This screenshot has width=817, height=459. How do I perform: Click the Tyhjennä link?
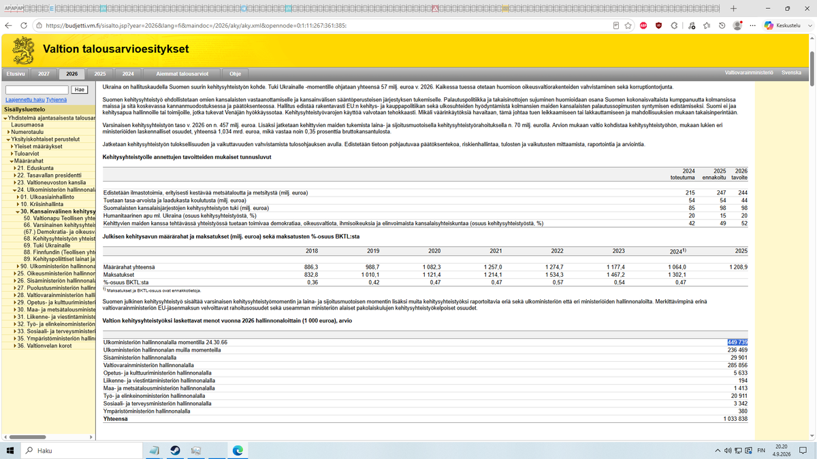[x=57, y=99]
